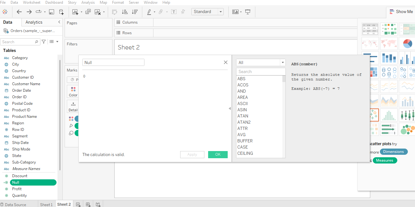Click the Undo arrow

coord(19,11)
